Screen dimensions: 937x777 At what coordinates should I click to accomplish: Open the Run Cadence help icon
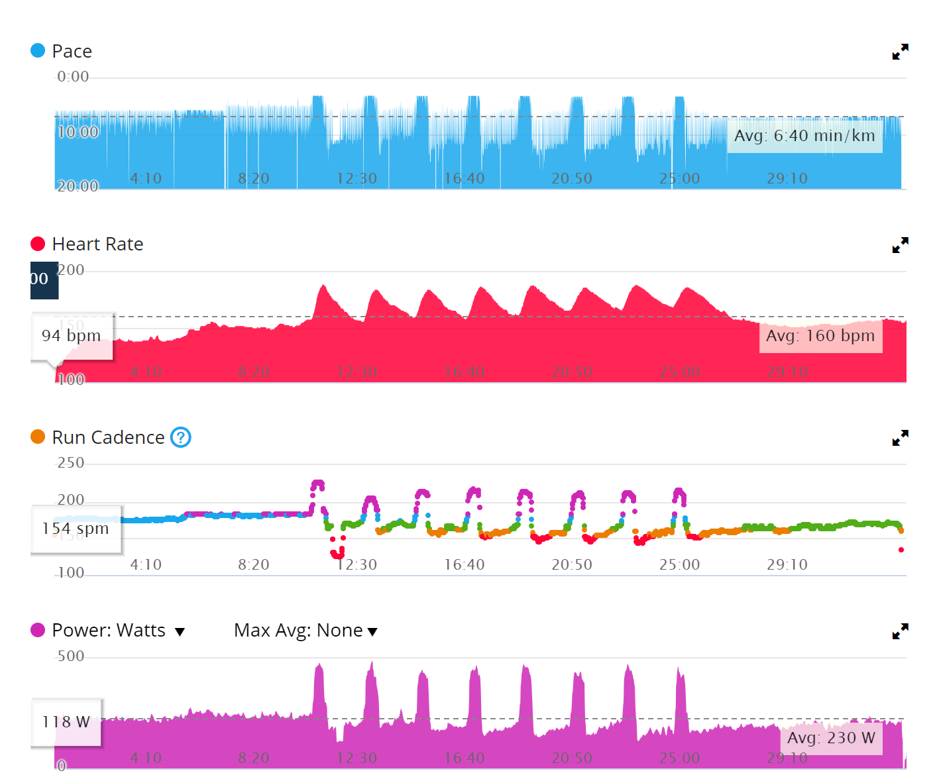coord(180,437)
